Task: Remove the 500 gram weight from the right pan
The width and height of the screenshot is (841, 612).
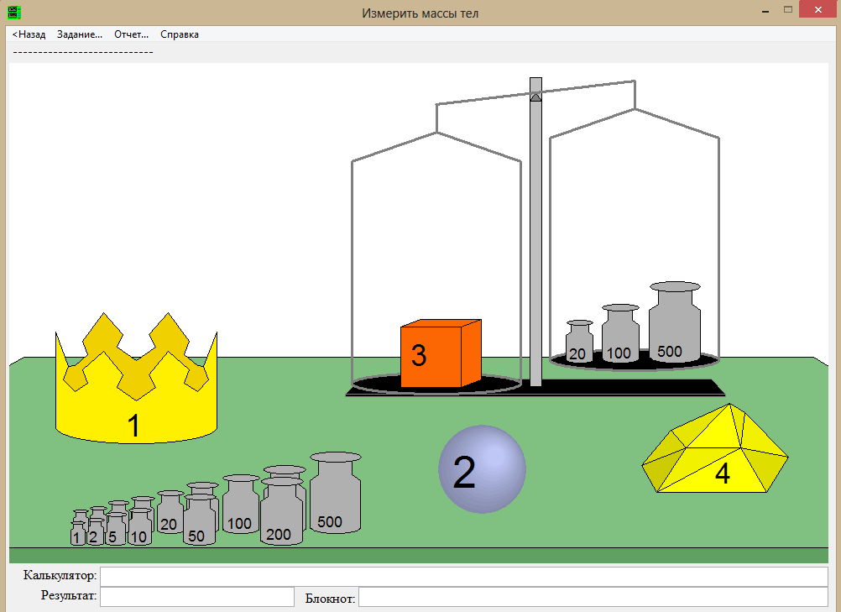Action: coord(675,322)
